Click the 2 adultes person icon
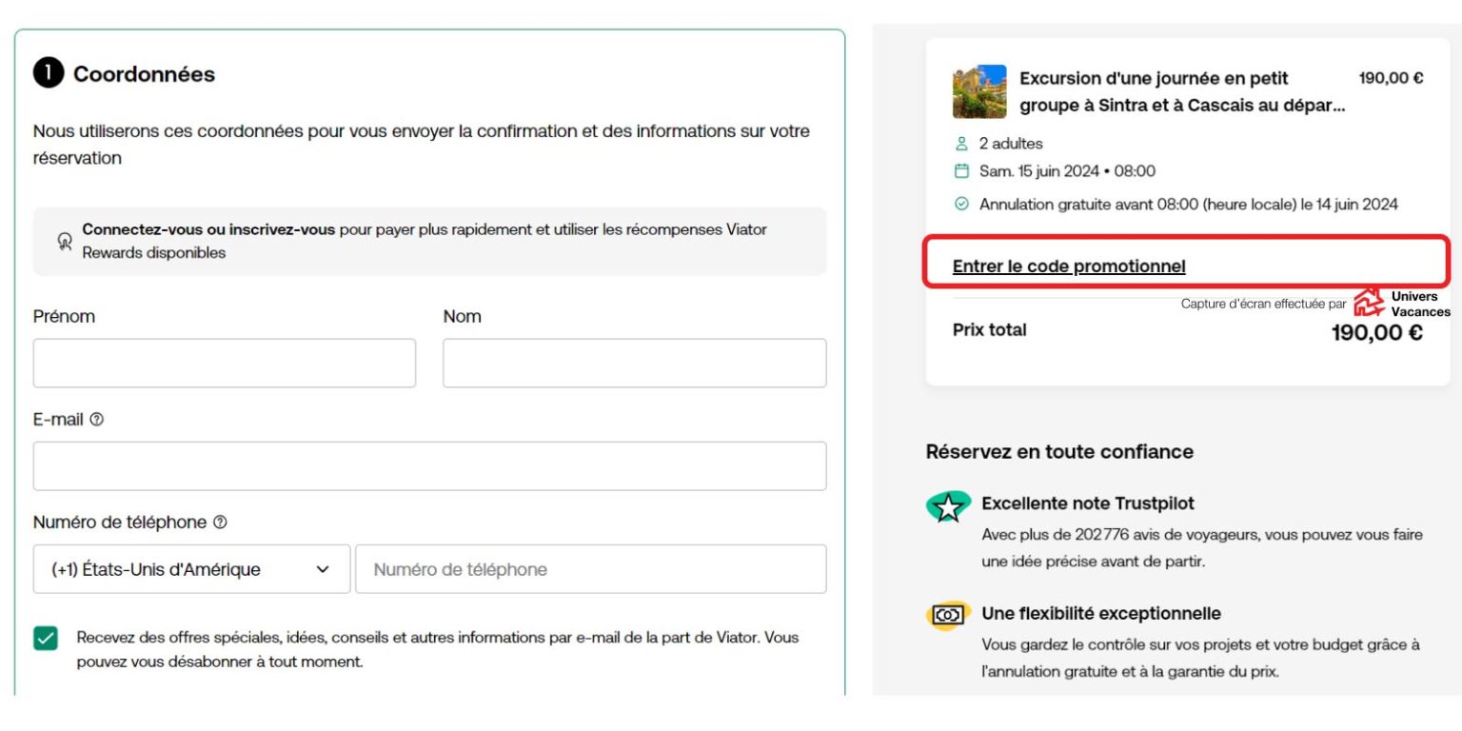The image size is (1462, 731). [x=960, y=144]
